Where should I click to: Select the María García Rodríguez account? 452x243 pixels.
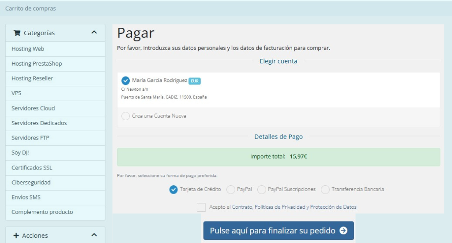[125, 81]
